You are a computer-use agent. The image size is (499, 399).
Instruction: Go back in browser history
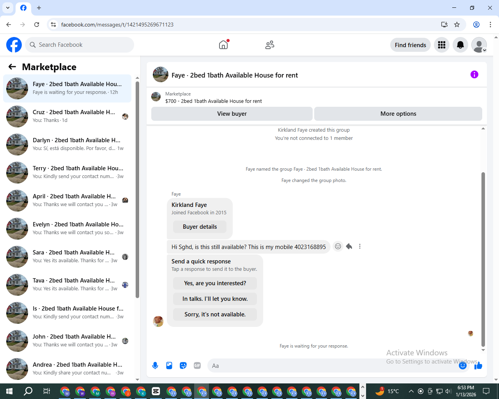[9, 25]
